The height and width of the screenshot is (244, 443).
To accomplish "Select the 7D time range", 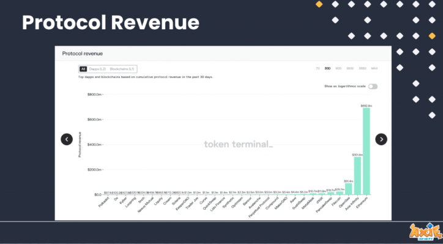I will pos(318,69).
